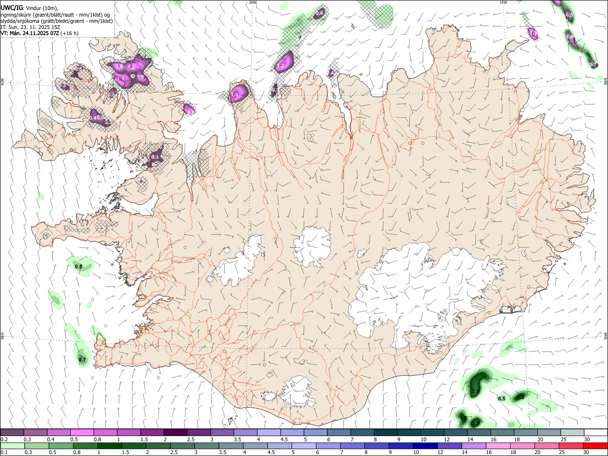Image resolution: width=608 pixels, height=456 pixels.
Task: Click the valid time "VT: Mán. 24.11.2025 07Z"
Action: (x=29, y=33)
